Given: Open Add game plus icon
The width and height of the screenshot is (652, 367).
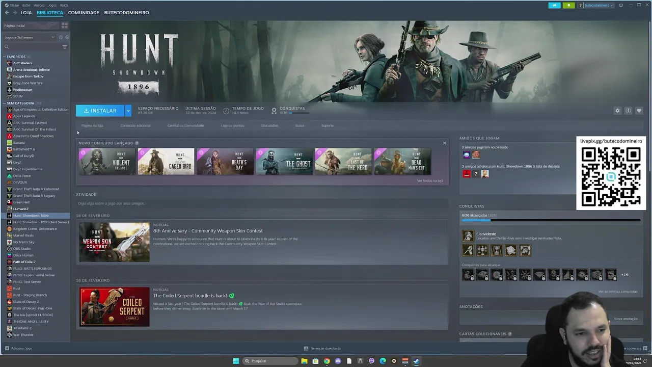Looking at the screenshot, I should (x=7, y=348).
